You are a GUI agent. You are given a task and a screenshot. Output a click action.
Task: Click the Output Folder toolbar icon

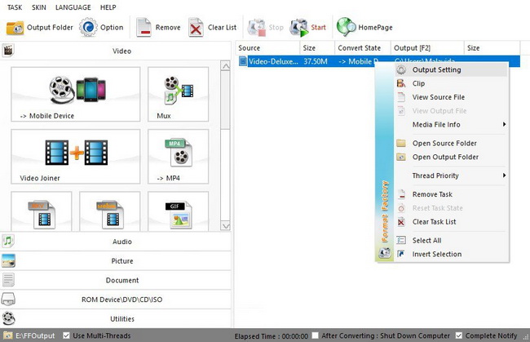point(15,28)
